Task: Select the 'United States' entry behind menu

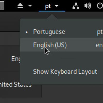Action: pyautogui.click(x=16, y=84)
